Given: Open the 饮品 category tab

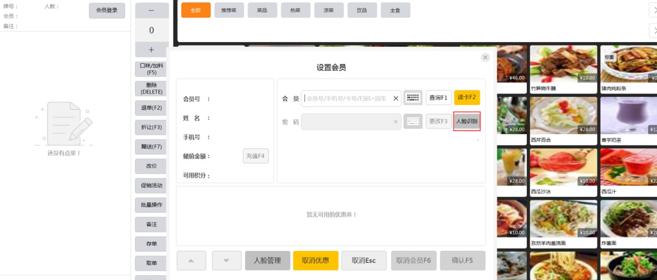Looking at the screenshot, I should click(362, 10).
